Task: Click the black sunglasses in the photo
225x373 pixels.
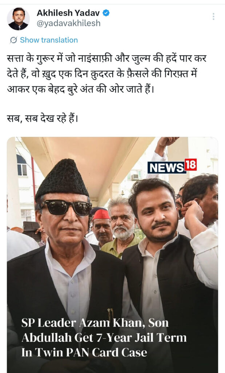Action: click(65, 207)
